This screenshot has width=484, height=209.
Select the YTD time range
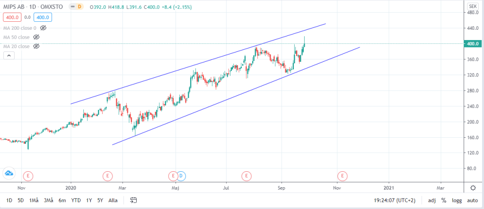(76, 200)
